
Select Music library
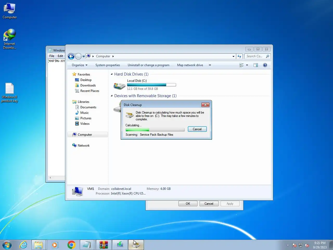pos(85,113)
